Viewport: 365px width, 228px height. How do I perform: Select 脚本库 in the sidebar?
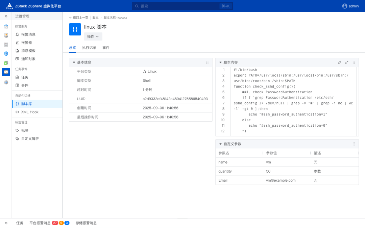click(x=37, y=104)
